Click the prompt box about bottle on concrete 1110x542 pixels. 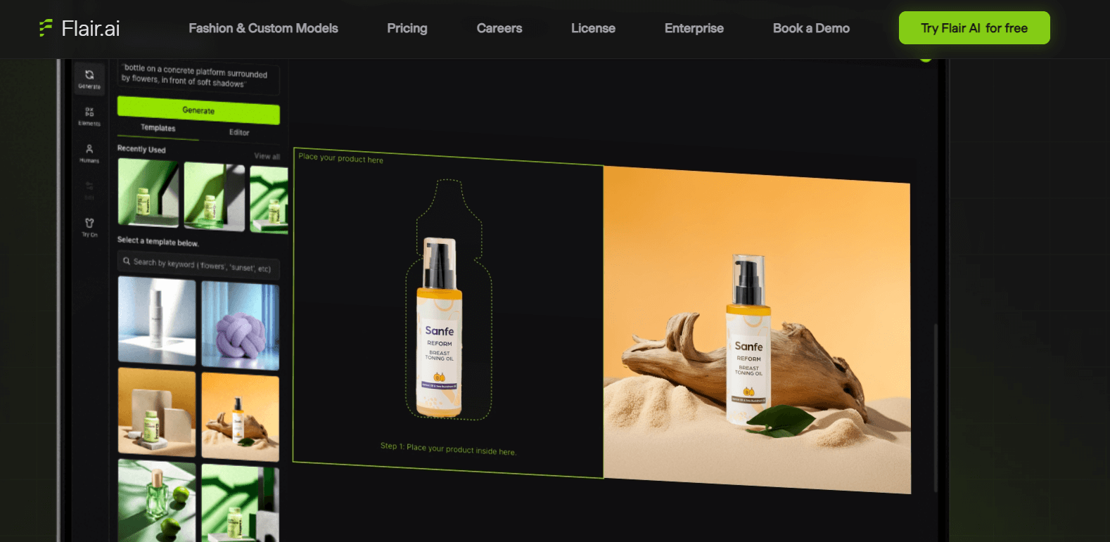198,77
